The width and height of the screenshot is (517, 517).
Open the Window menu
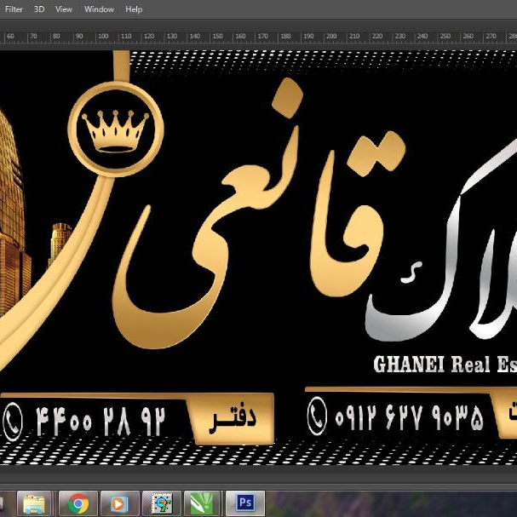[x=99, y=9]
